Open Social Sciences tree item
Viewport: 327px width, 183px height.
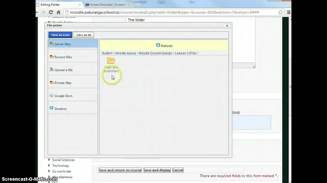[x=63, y=160]
